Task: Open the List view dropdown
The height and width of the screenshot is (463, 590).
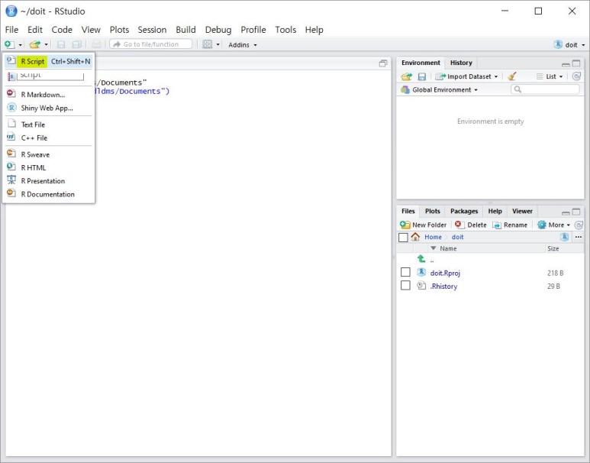Action: pos(550,76)
